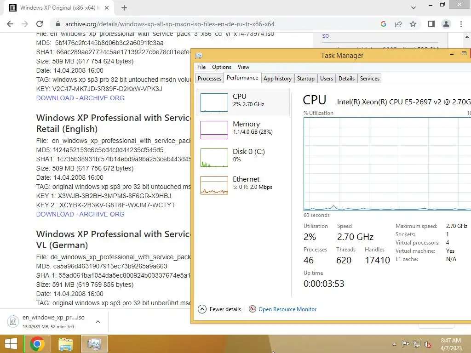Click the Action Center flag icon

[x=406, y=344]
